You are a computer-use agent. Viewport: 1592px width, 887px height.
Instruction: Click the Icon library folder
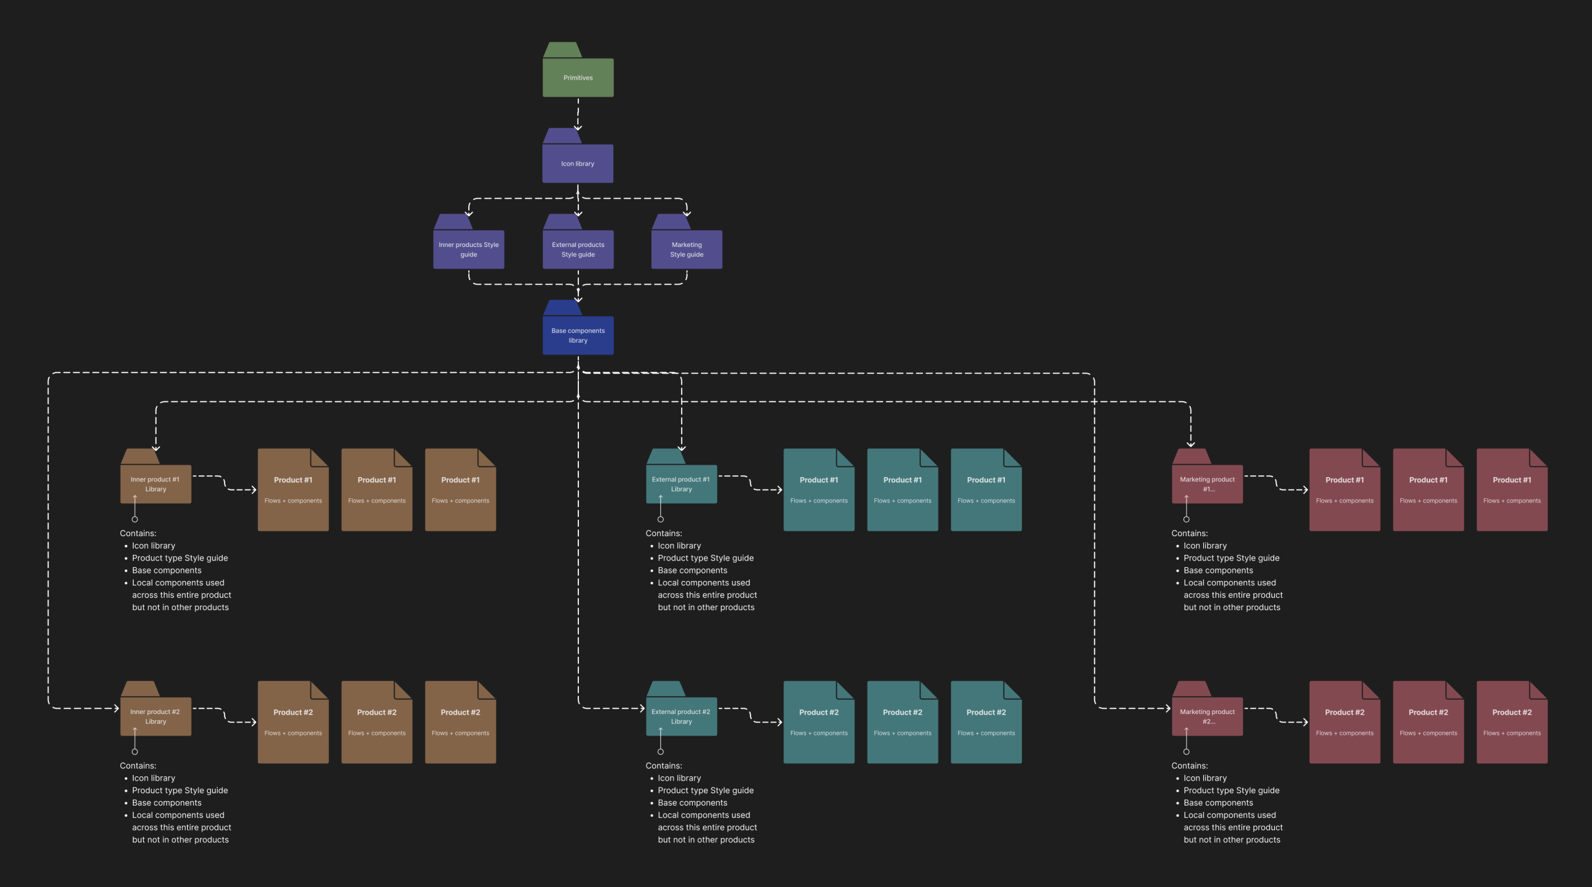(x=578, y=164)
